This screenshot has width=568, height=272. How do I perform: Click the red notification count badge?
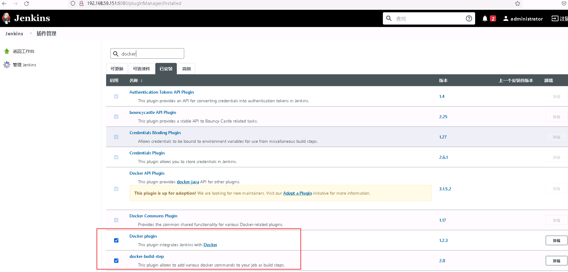[x=493, y=18]
